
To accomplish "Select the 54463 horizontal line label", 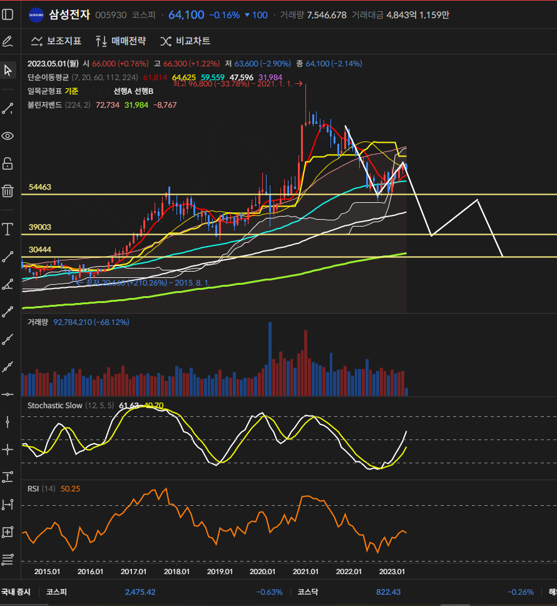I will pos(40,187).
